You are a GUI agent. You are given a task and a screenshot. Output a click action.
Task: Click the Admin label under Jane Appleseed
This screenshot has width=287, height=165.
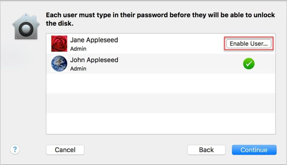(78, 49)
